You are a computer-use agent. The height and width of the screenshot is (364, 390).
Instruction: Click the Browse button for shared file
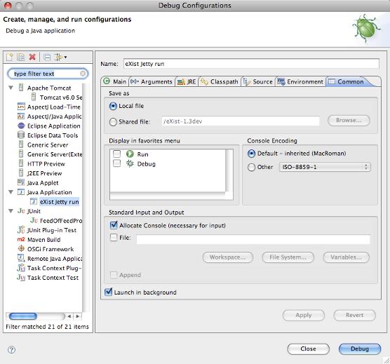coord(349,121)
